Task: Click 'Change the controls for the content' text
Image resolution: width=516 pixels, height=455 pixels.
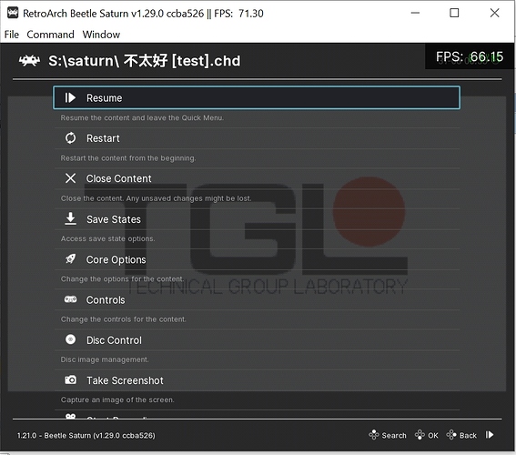Action: (x=124, y=319)
